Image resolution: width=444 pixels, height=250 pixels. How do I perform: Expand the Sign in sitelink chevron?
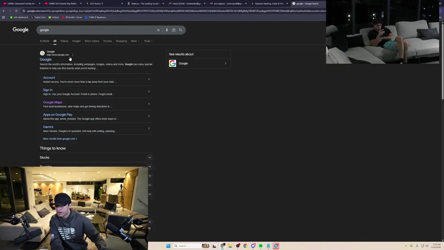click(x=149, y=91)
